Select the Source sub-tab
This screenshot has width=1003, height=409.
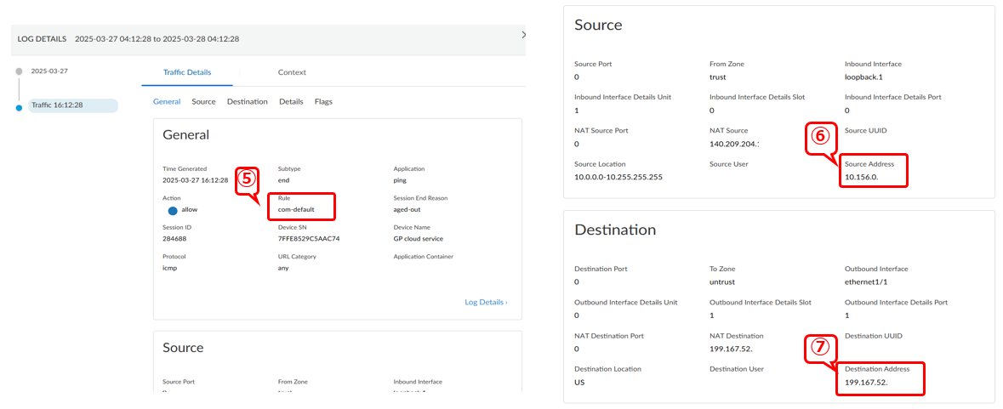pos(203,101)
